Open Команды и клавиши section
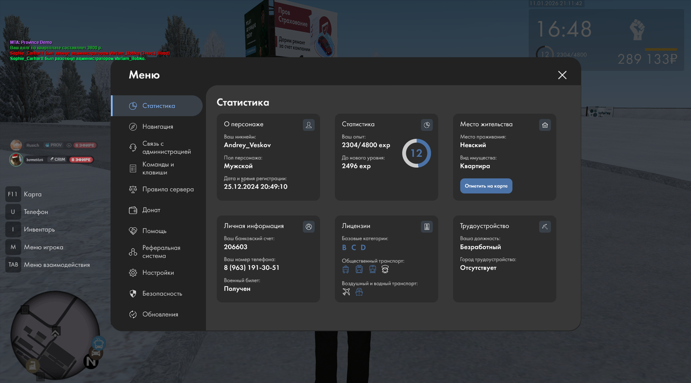The height and width of the screenshot is (383, 691). (157, 168)
